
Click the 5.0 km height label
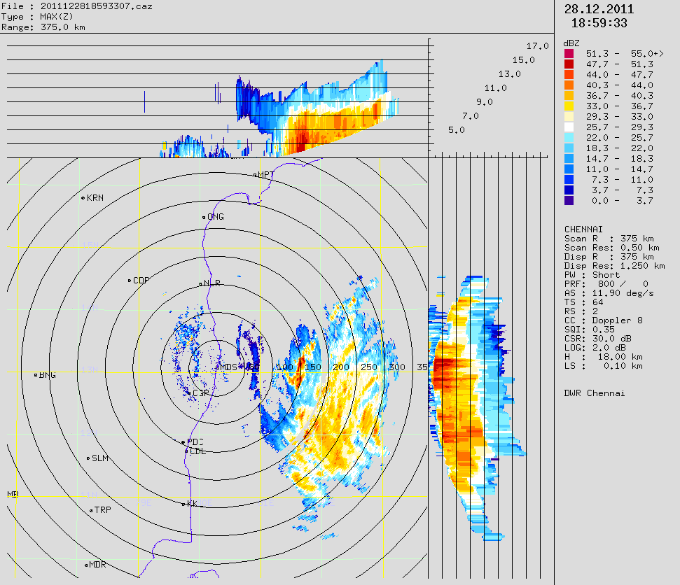pyautogui.click(x=456, y=130)
